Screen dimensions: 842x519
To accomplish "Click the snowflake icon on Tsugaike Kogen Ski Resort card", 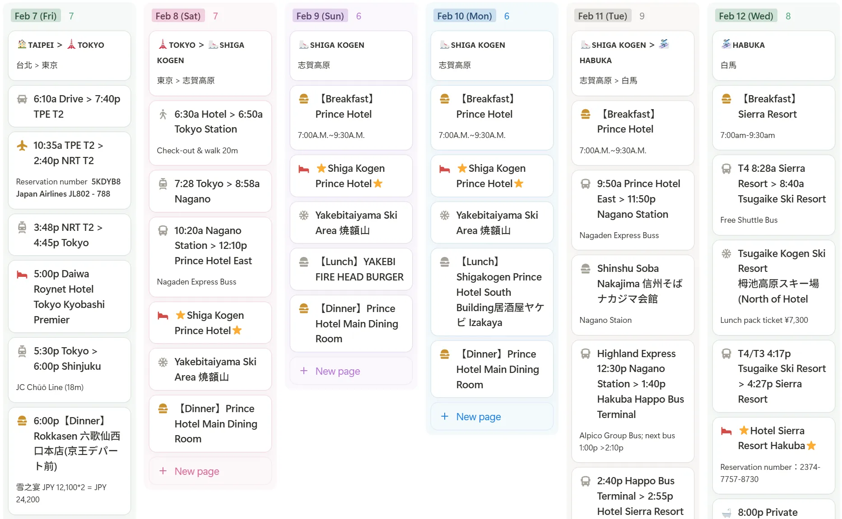I will (x=726, y=254).
